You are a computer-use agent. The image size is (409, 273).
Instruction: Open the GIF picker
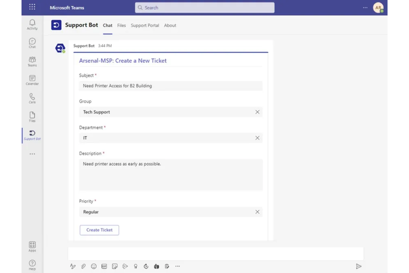104,266
